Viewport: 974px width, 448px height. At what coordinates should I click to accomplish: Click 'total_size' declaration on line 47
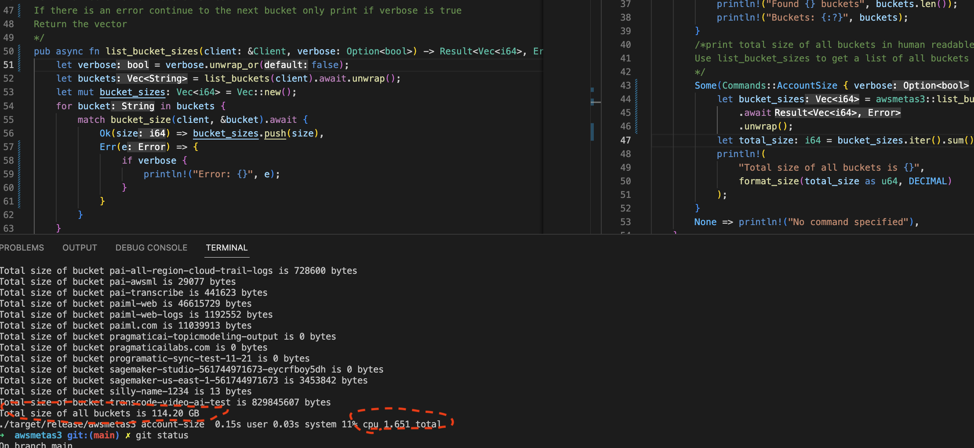766,140
